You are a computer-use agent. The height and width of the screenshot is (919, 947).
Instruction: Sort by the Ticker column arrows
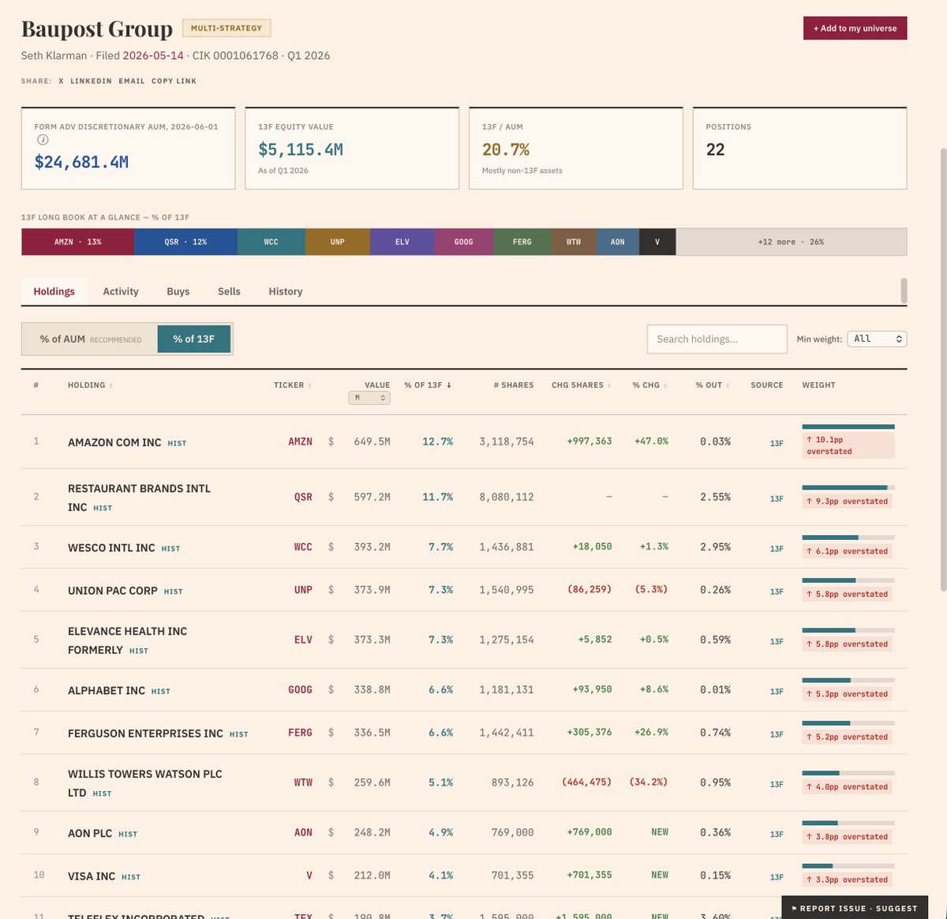[309, 386]
